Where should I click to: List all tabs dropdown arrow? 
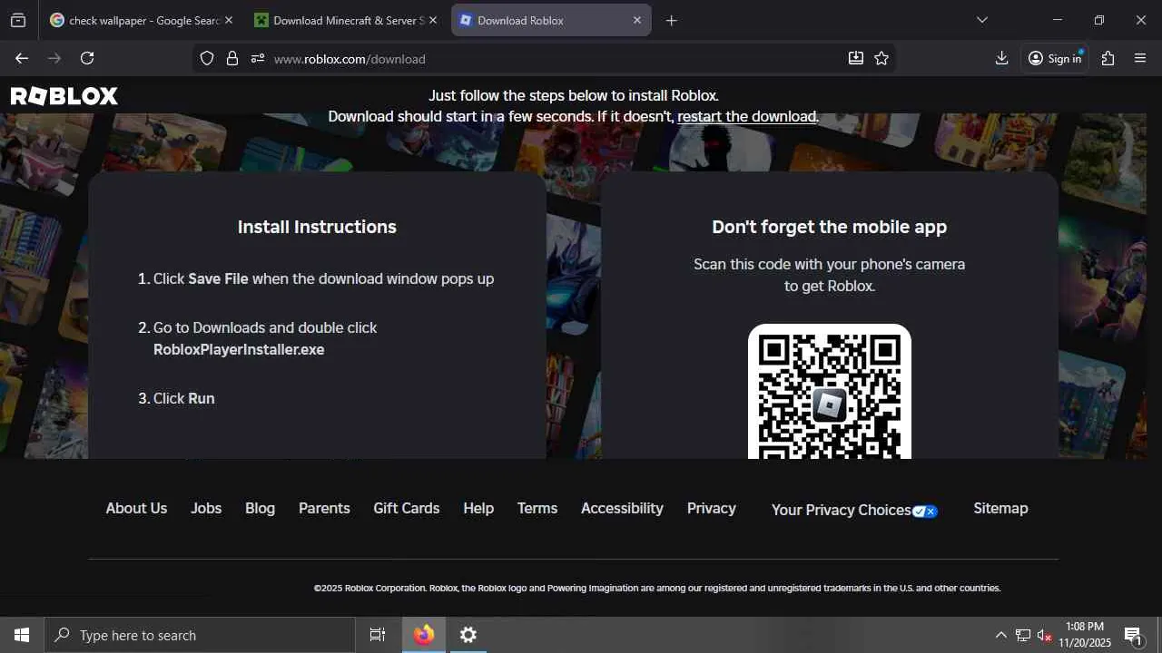coord(982,20)
